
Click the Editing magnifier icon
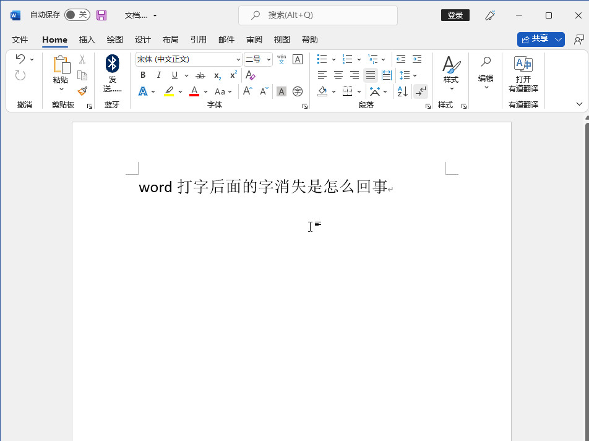point(486,62)
